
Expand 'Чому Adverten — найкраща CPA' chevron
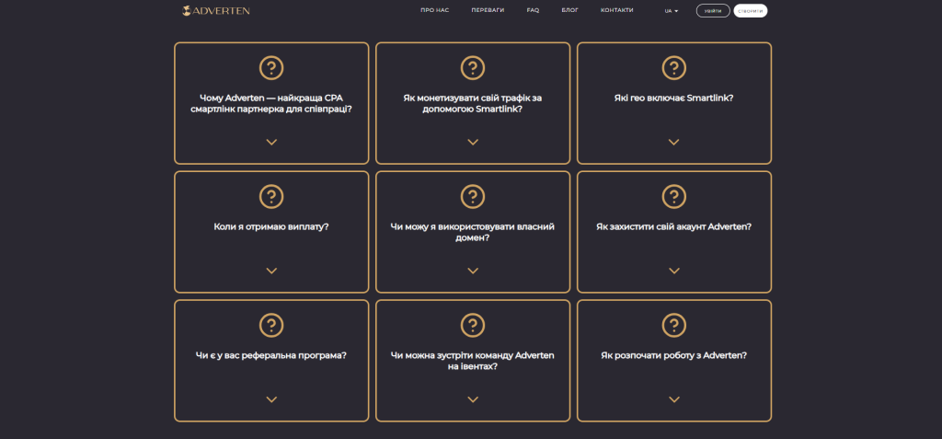click(x=271, y=142)
